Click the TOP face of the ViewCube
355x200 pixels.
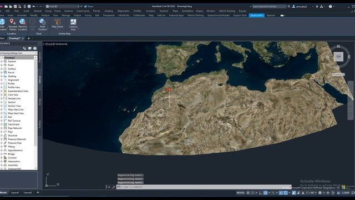(x=338, y=57)
